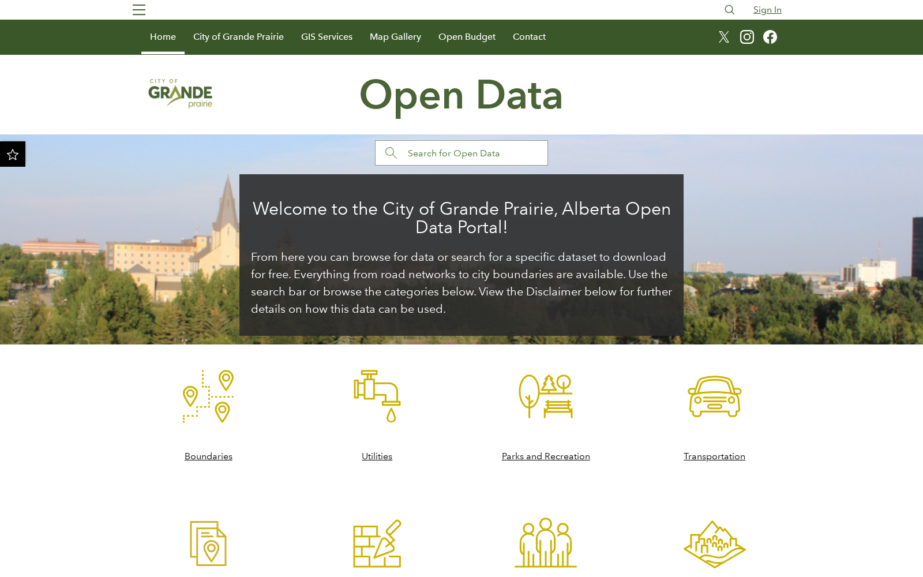923x577 pixels.
Task: Open the Utilities category link
Action: pyautogui.click(x=377, y=456)
